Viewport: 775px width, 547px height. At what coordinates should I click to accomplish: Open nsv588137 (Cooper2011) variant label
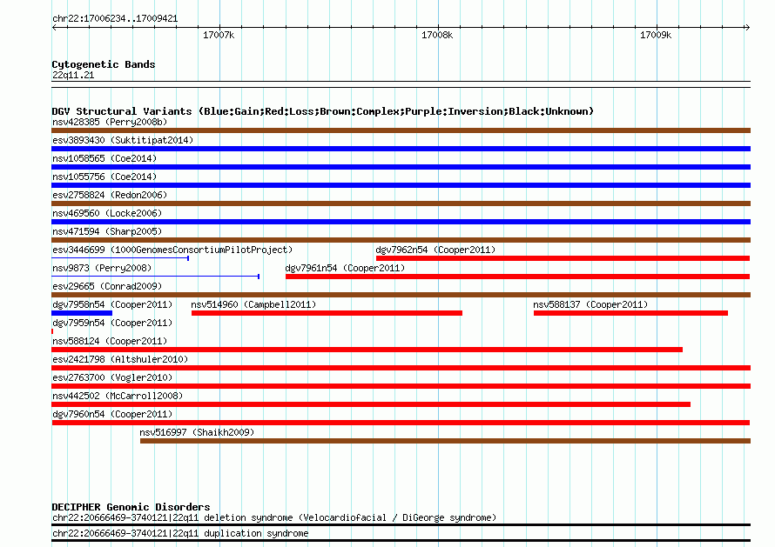590,304
